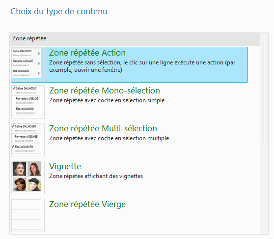Image resolution: width=274 pixels, height=239 pixels.
Task: Select the blank Zone répétée Vierge icon
Action: [28, 215]
